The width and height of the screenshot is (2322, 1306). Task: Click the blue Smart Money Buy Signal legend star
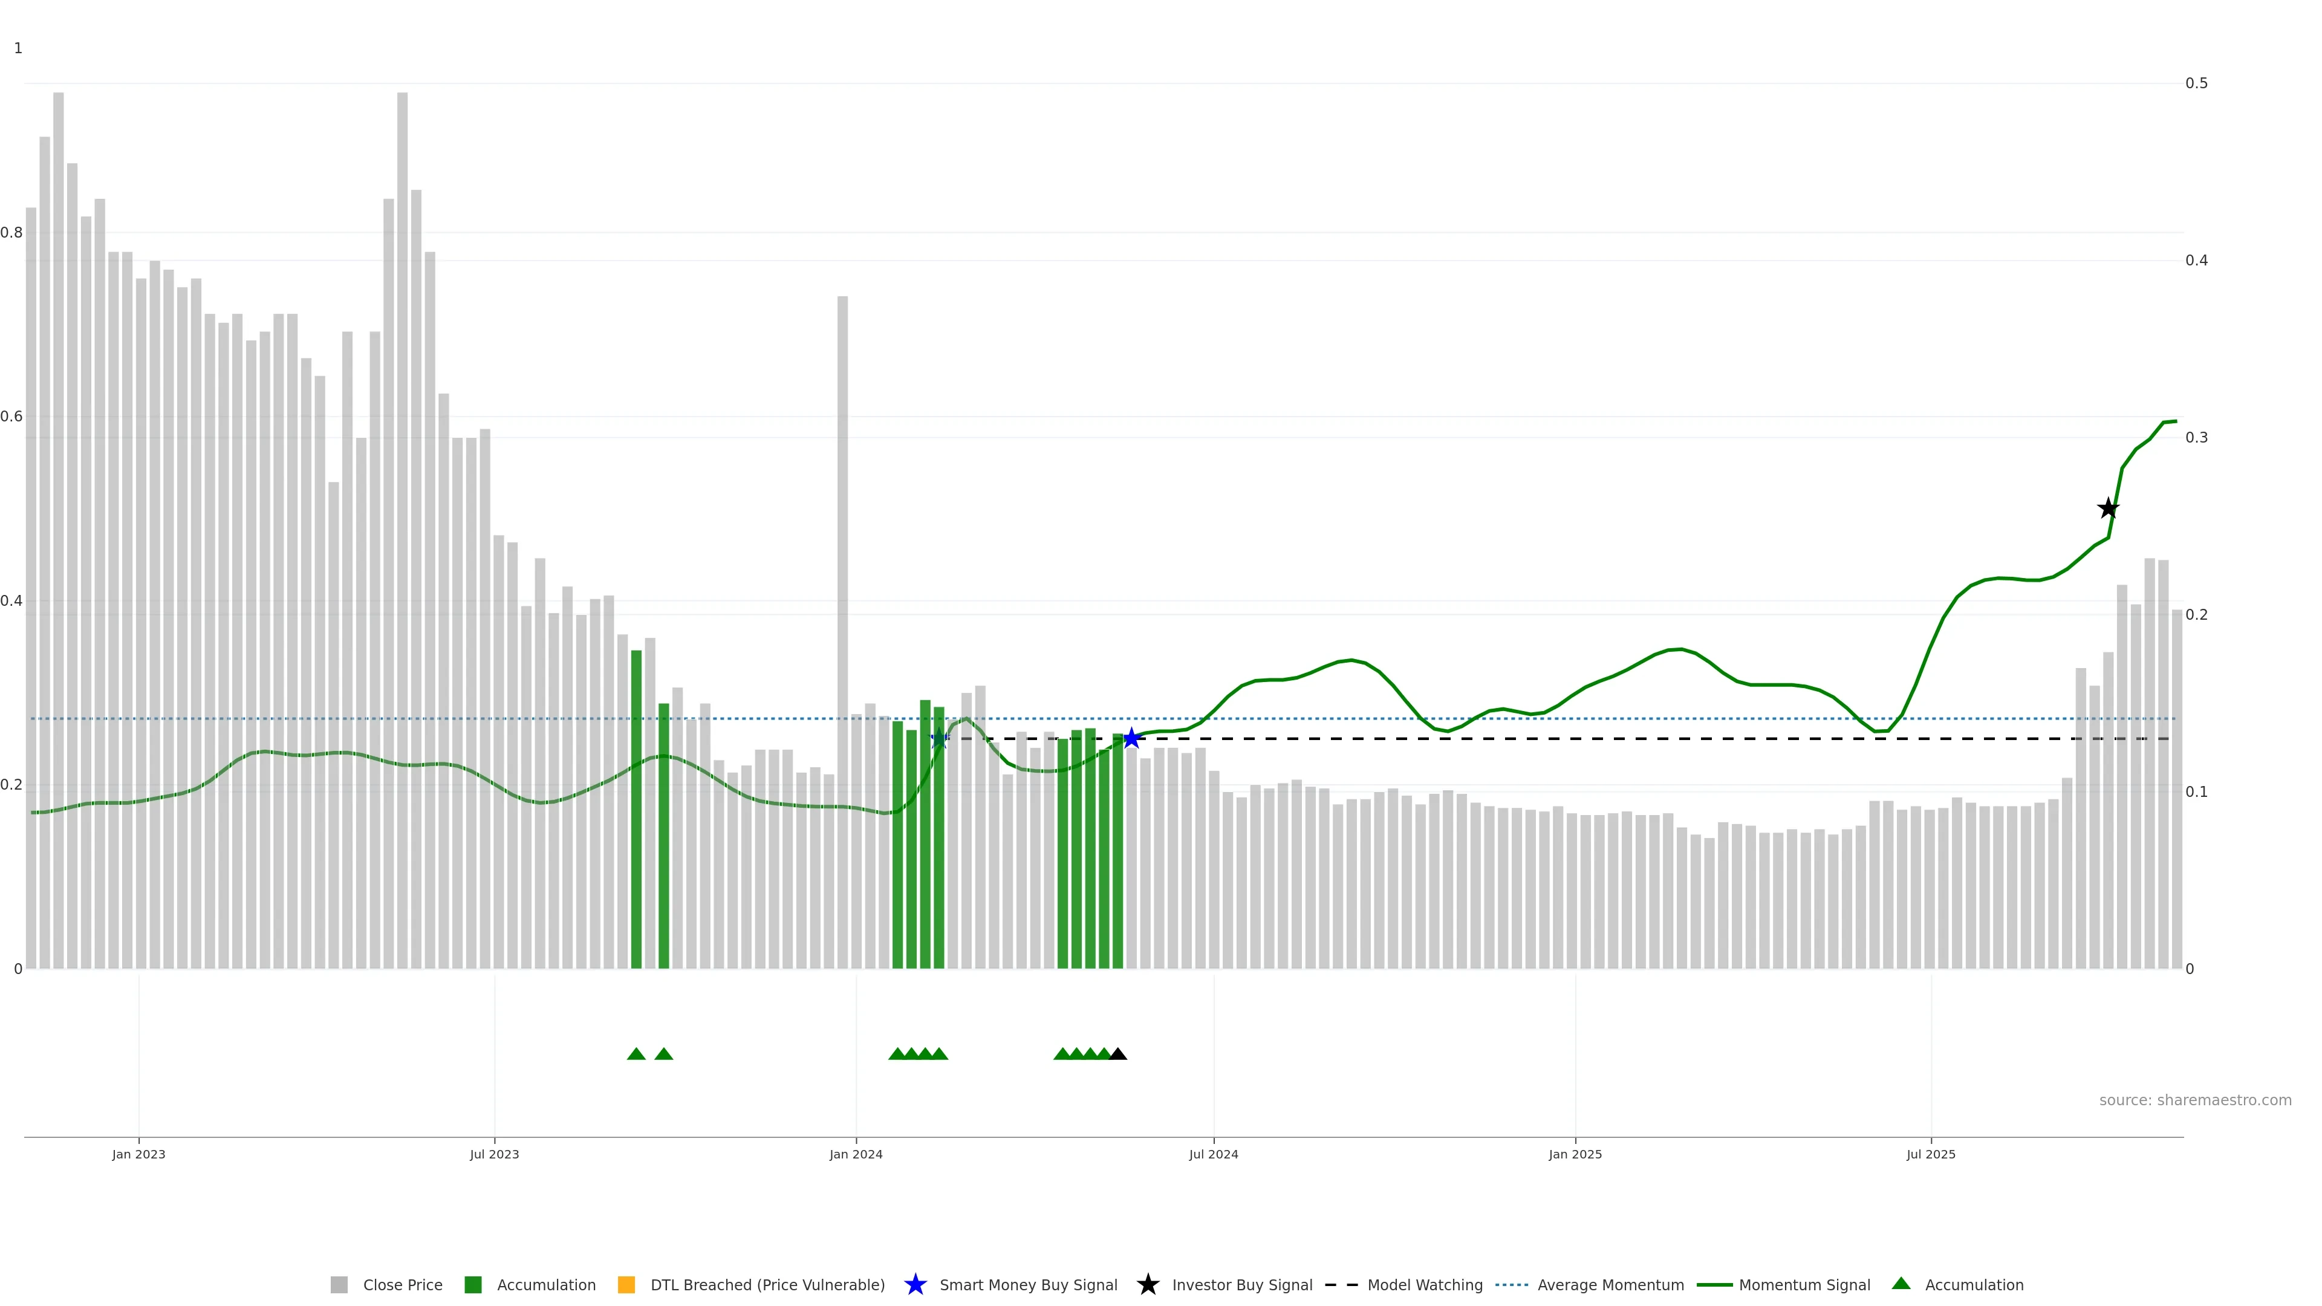coord(915,1284)
